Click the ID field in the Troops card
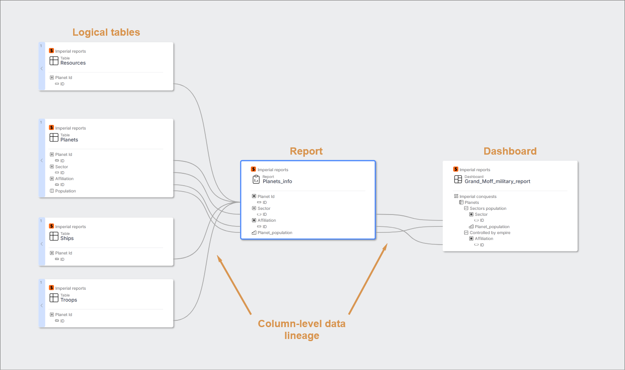 pos(62,321)
